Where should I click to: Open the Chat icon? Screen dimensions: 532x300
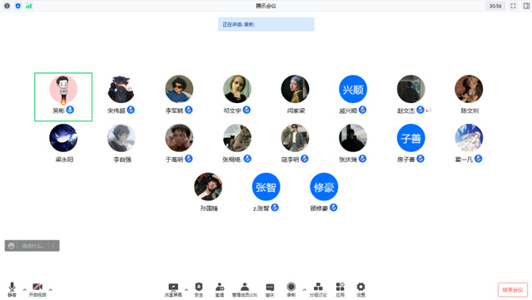pos(270,290)
